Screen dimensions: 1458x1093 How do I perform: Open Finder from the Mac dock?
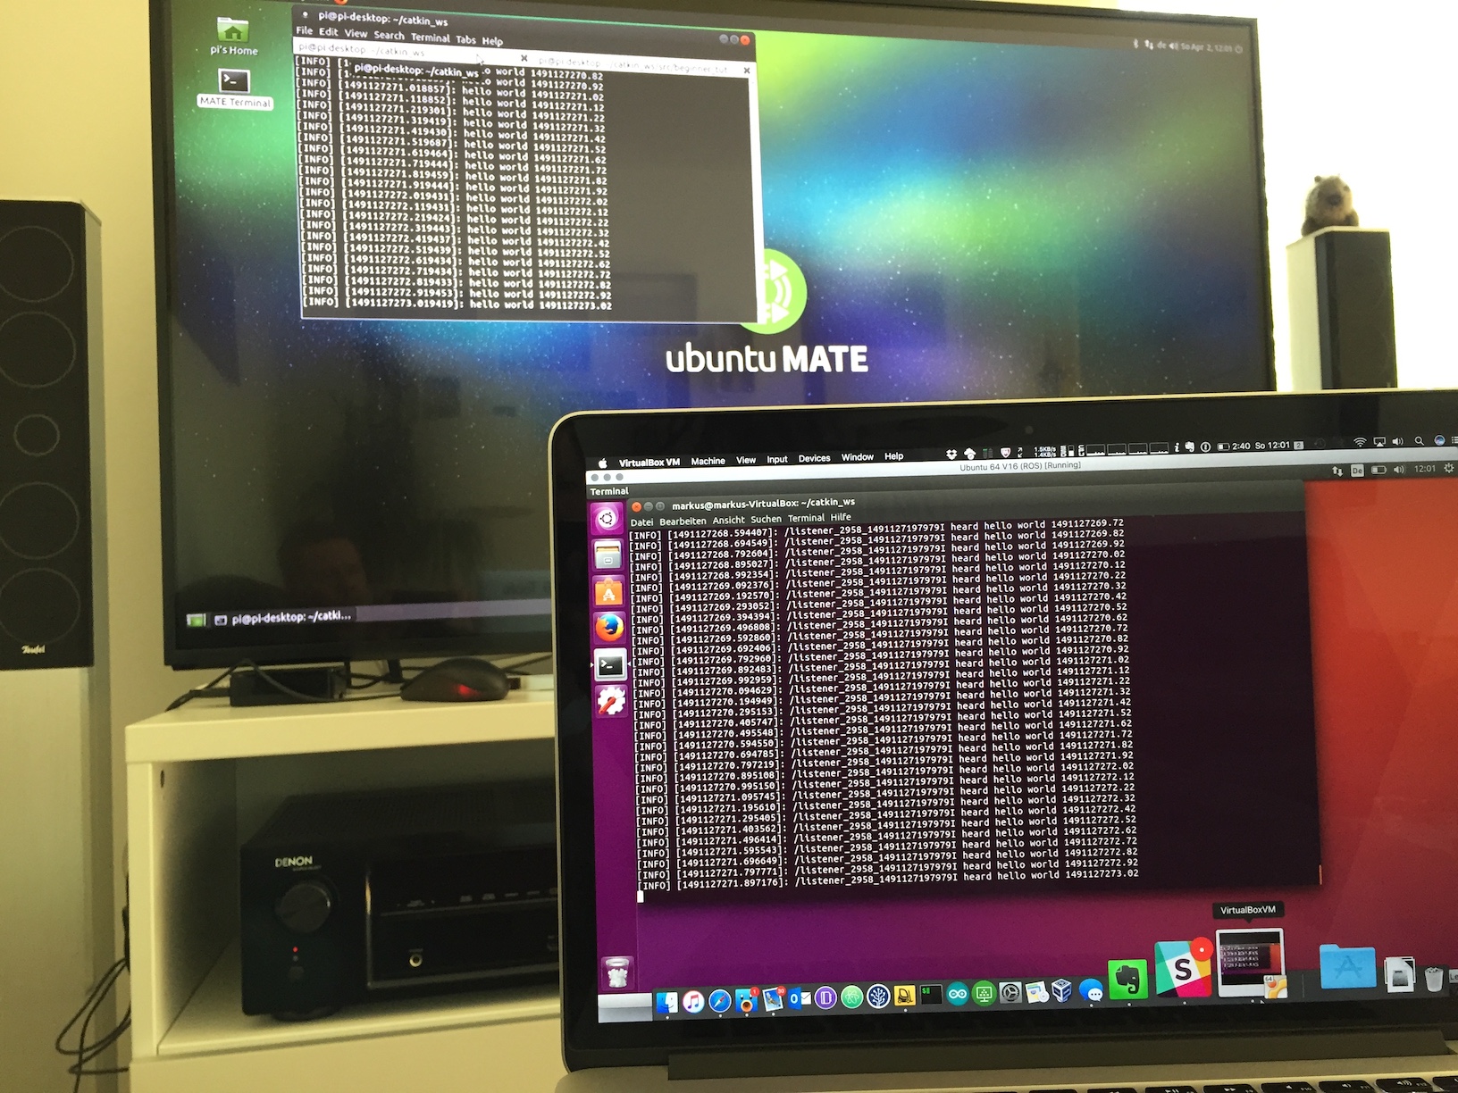click(x=667, y=1003)
